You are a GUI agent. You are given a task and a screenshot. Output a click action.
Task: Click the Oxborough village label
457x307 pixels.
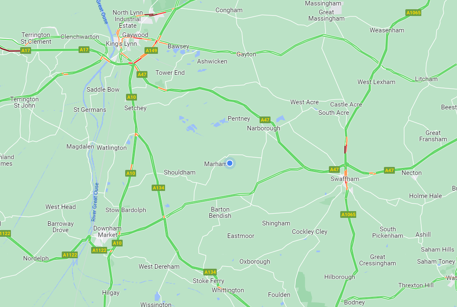click(x=255, y=262)
